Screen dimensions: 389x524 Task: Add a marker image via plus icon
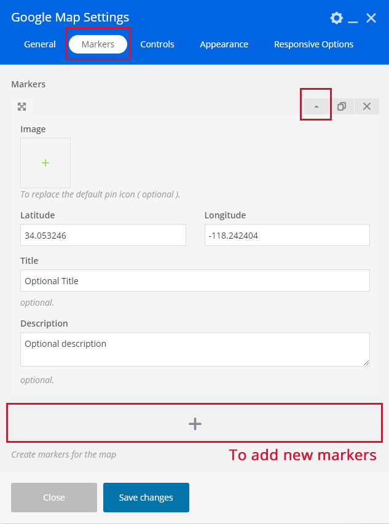[x=45, y=163]
